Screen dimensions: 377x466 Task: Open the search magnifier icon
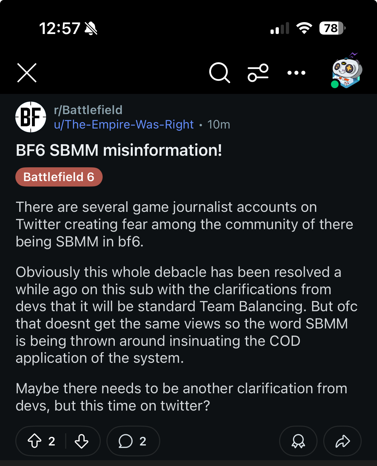219,73
